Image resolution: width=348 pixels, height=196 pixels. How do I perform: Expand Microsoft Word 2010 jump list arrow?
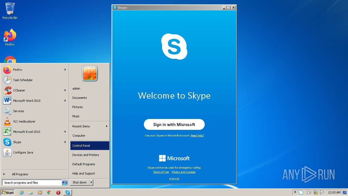point(65,101)
